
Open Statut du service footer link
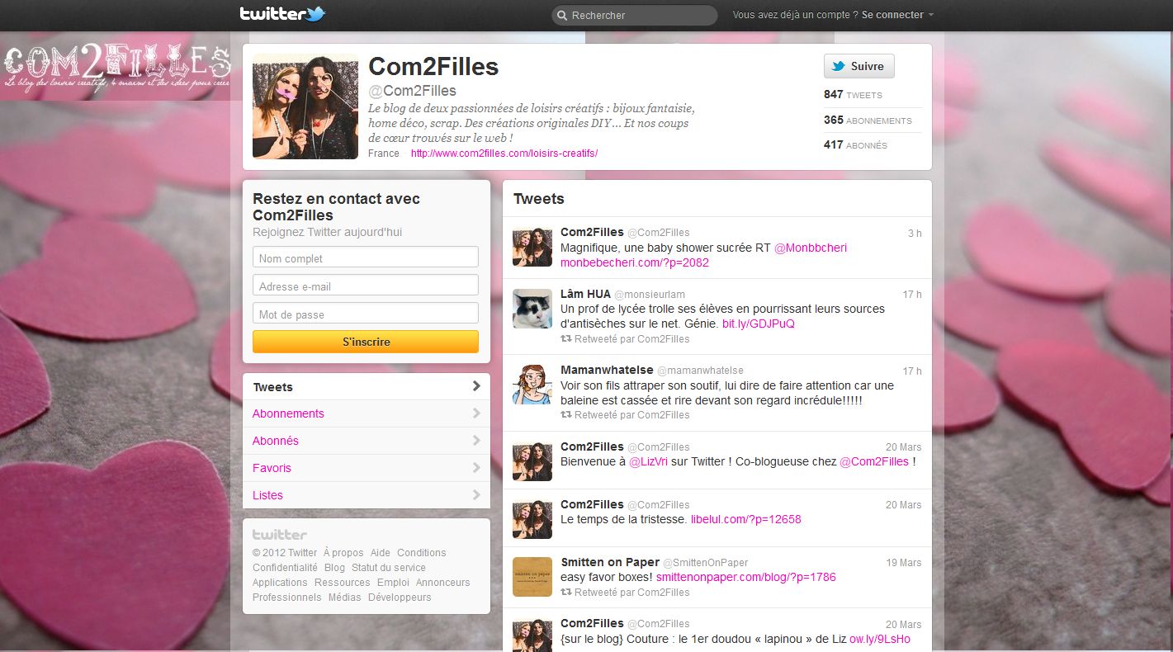389,568
